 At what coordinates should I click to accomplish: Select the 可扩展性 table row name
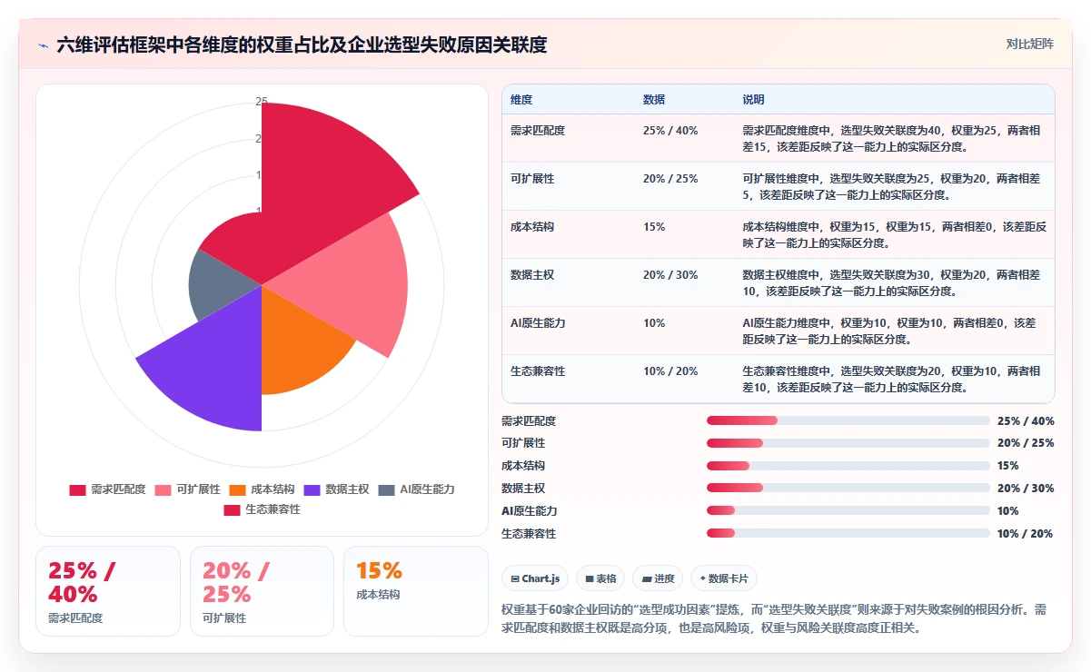click(532, 179)
